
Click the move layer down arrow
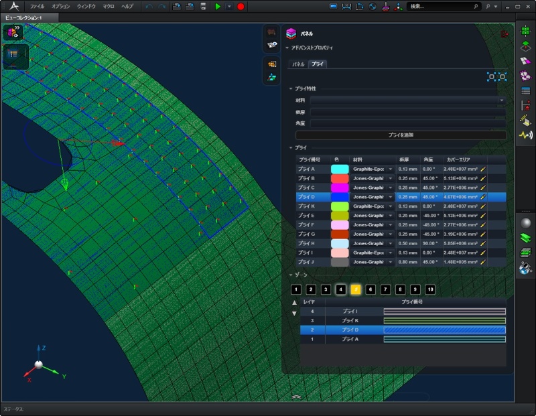click(294, 313)
